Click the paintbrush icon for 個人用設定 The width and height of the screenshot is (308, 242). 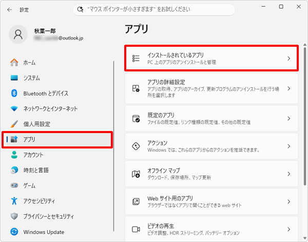(x=14, y=124)
